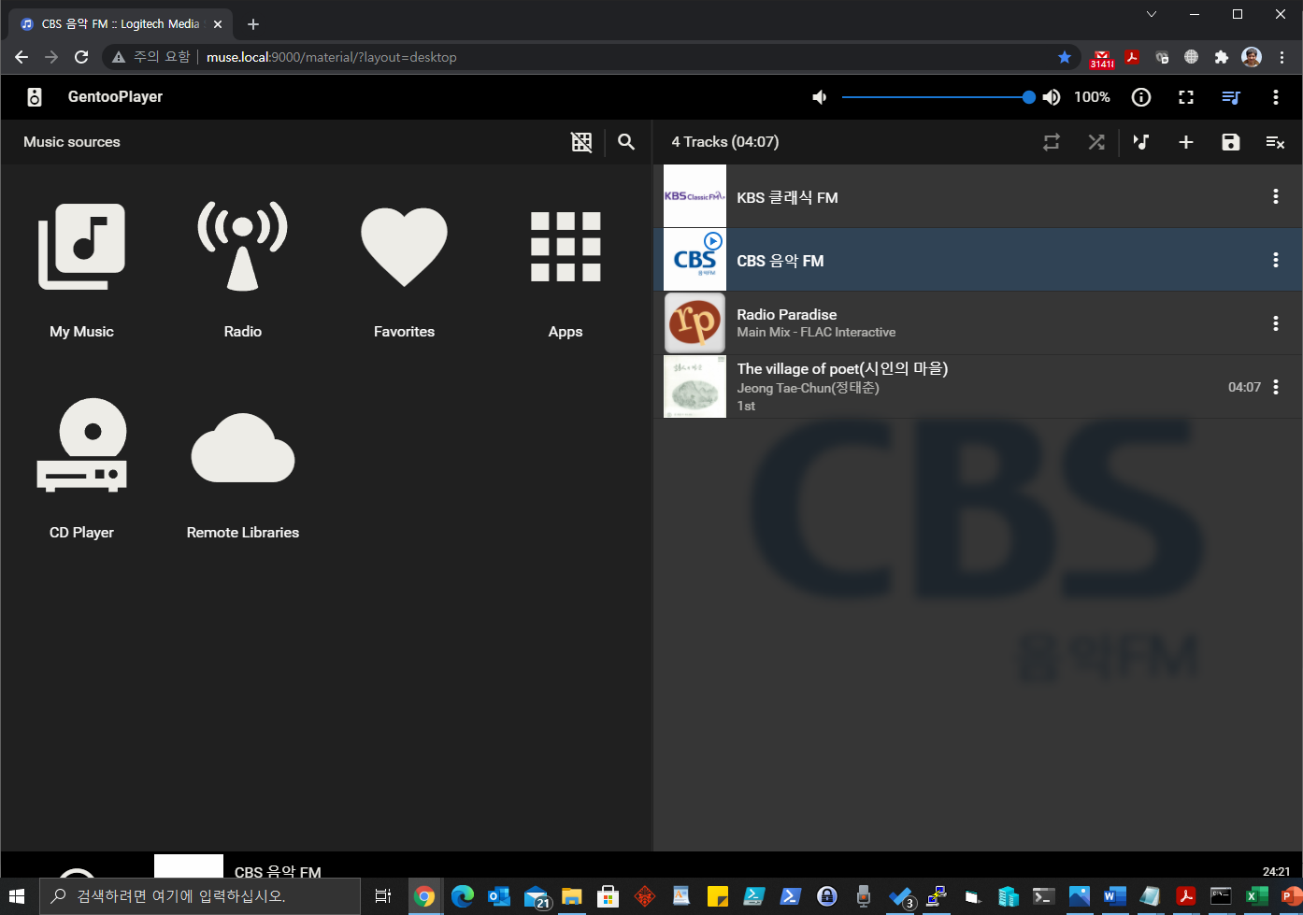Save the queue as a playlist
The image size is (1303, 915).
tap(1231, 142)
